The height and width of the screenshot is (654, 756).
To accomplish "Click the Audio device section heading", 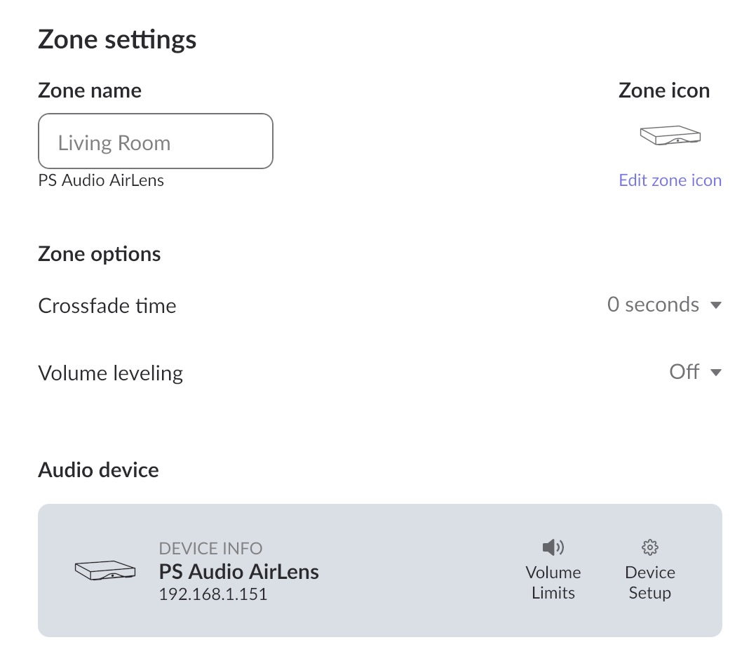I will pyautogui.click(x=98, y=469).
